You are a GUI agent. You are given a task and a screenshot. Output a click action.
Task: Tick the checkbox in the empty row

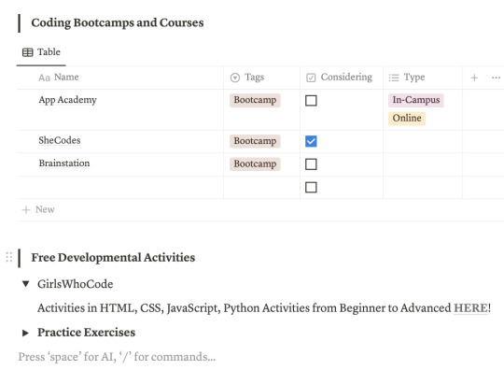pyautogui.click(x=311, y=187)
